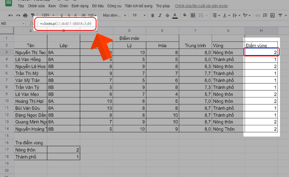
Task: Toggle bold formatting
Action: tap(152, 16)
